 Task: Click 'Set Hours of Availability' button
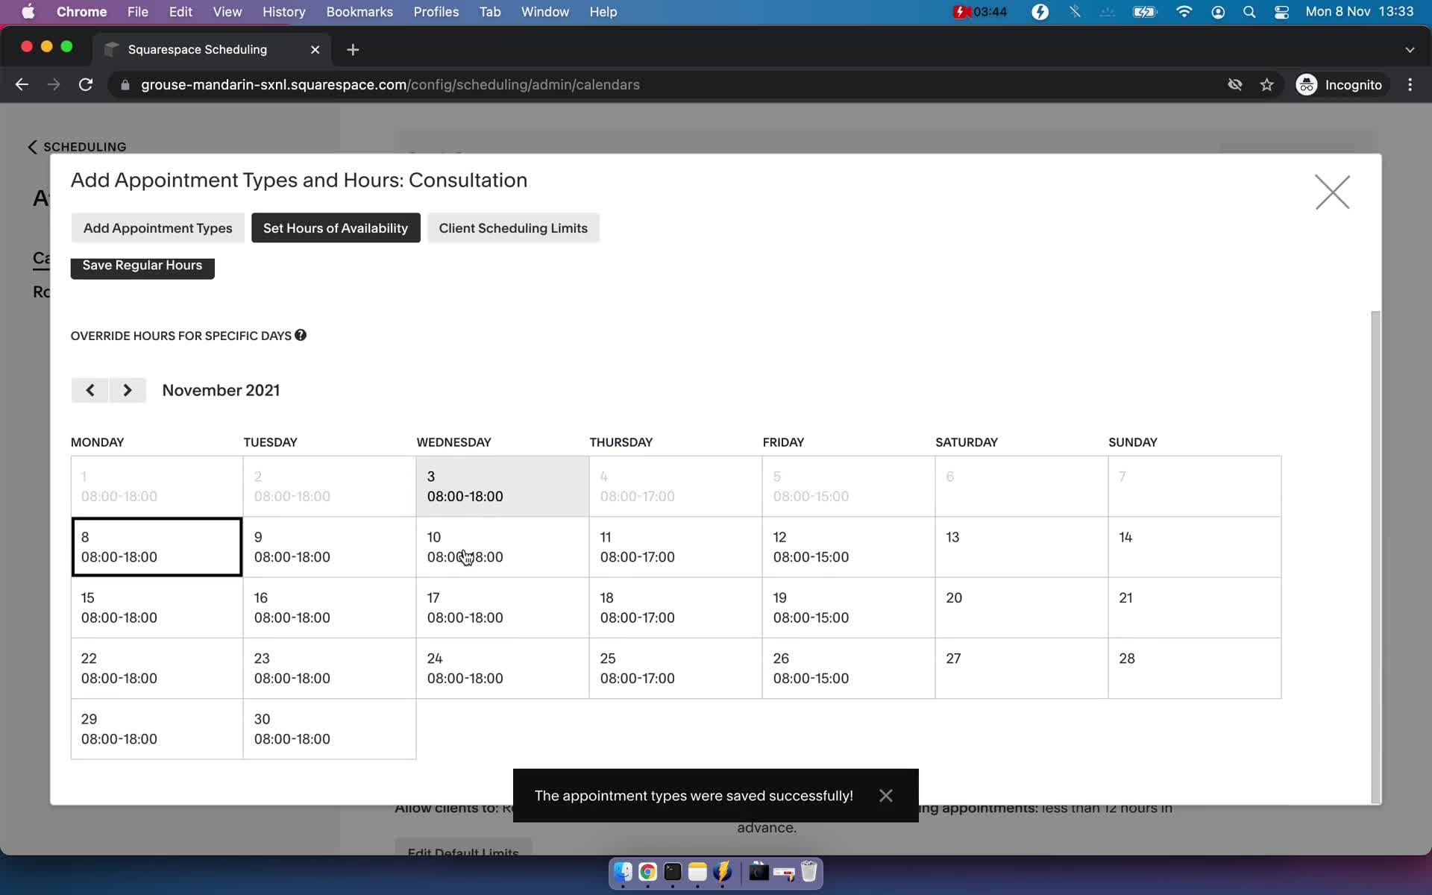(x=335, y=228)
